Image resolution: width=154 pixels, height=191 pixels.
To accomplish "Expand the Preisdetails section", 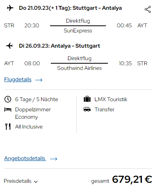I will 21,181.
